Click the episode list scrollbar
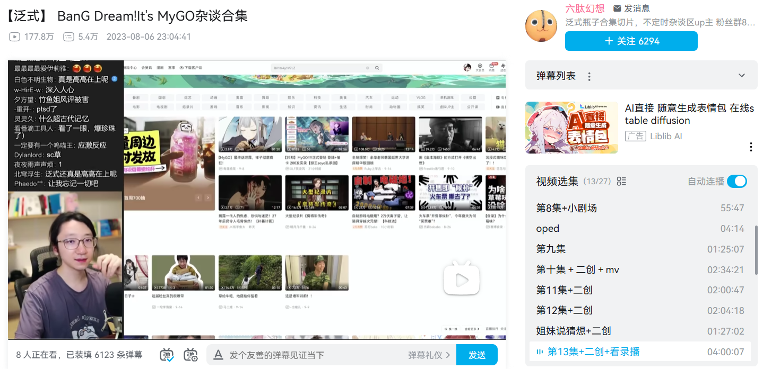763x369 pixels. (757, 250)
